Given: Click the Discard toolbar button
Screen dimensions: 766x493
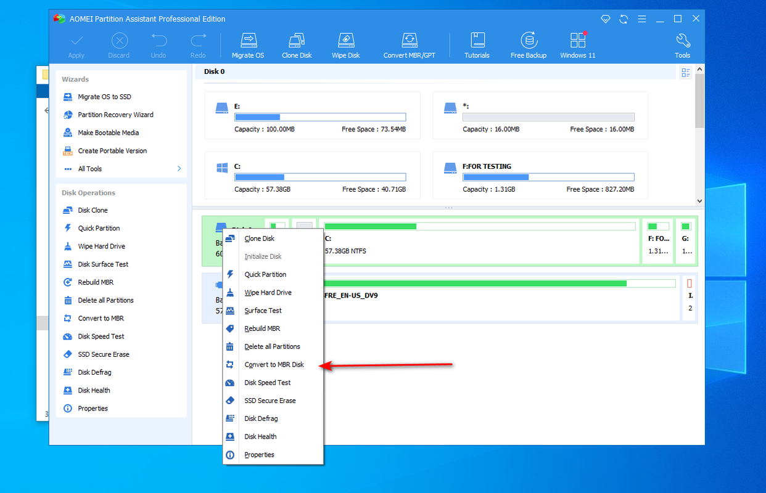Looking at the screenshot, I should pos(119,46).
